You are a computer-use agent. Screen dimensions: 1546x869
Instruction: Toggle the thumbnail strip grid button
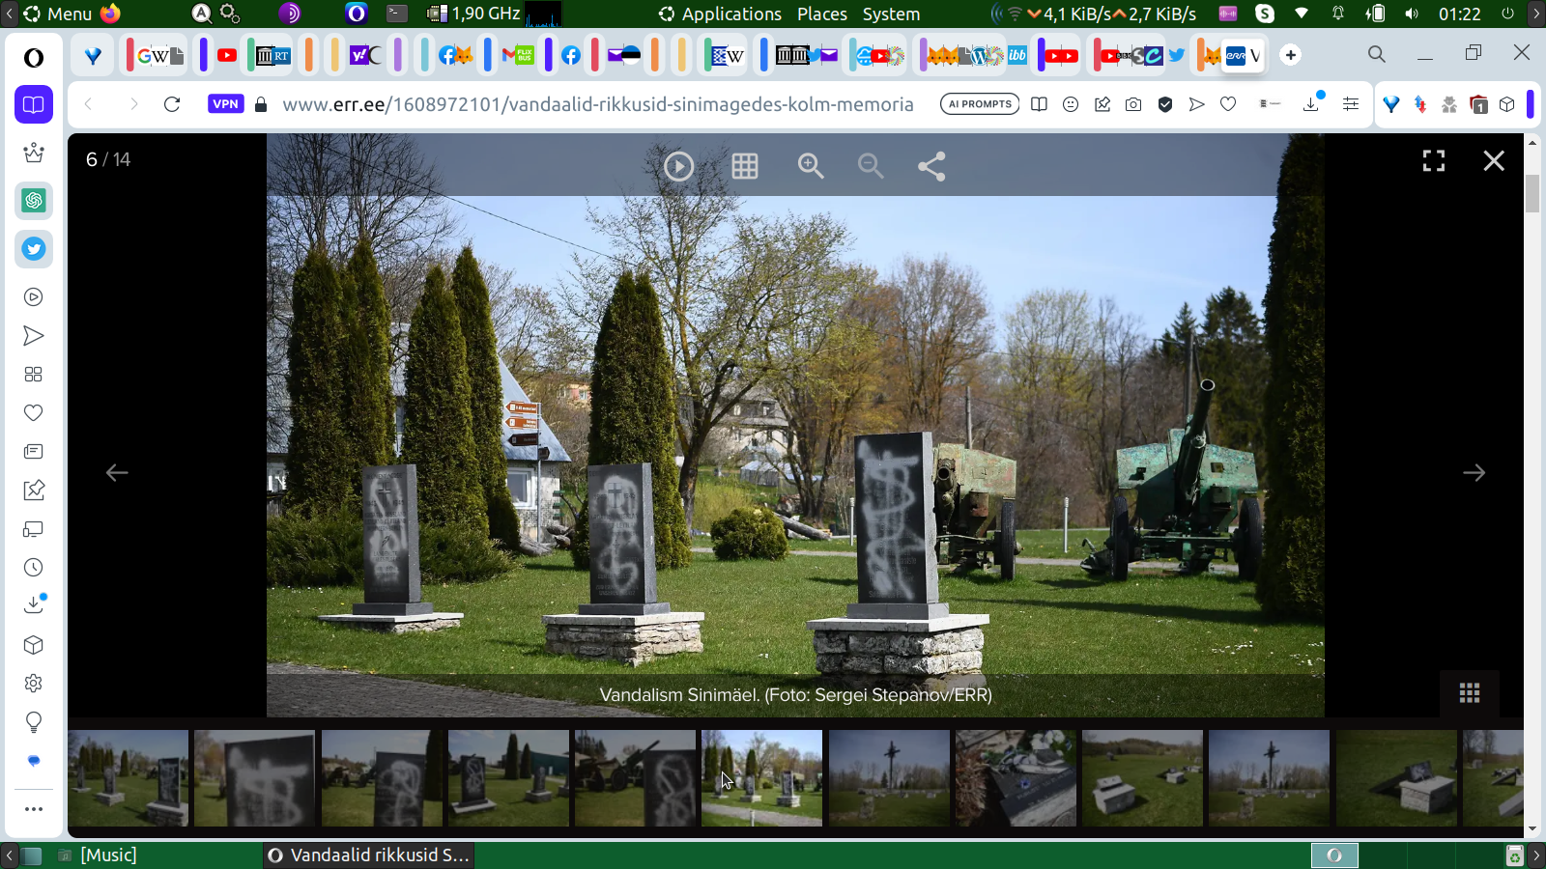(x=1470, y=693)
